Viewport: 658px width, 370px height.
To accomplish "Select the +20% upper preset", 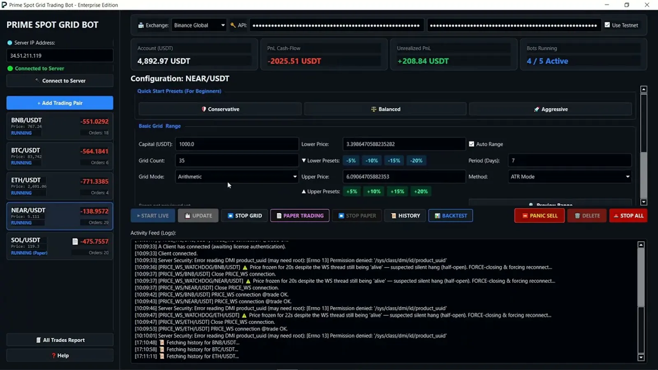I will click(x=421, y=192).
